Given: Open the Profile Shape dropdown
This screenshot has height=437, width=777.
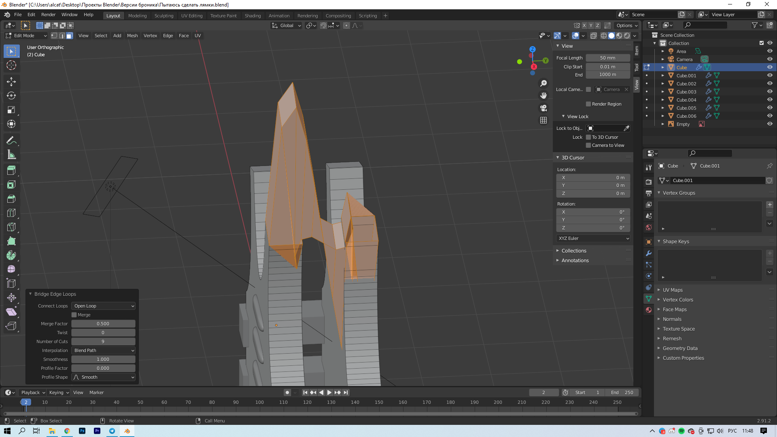Looking at the screenshot, I should pos(104,377).
